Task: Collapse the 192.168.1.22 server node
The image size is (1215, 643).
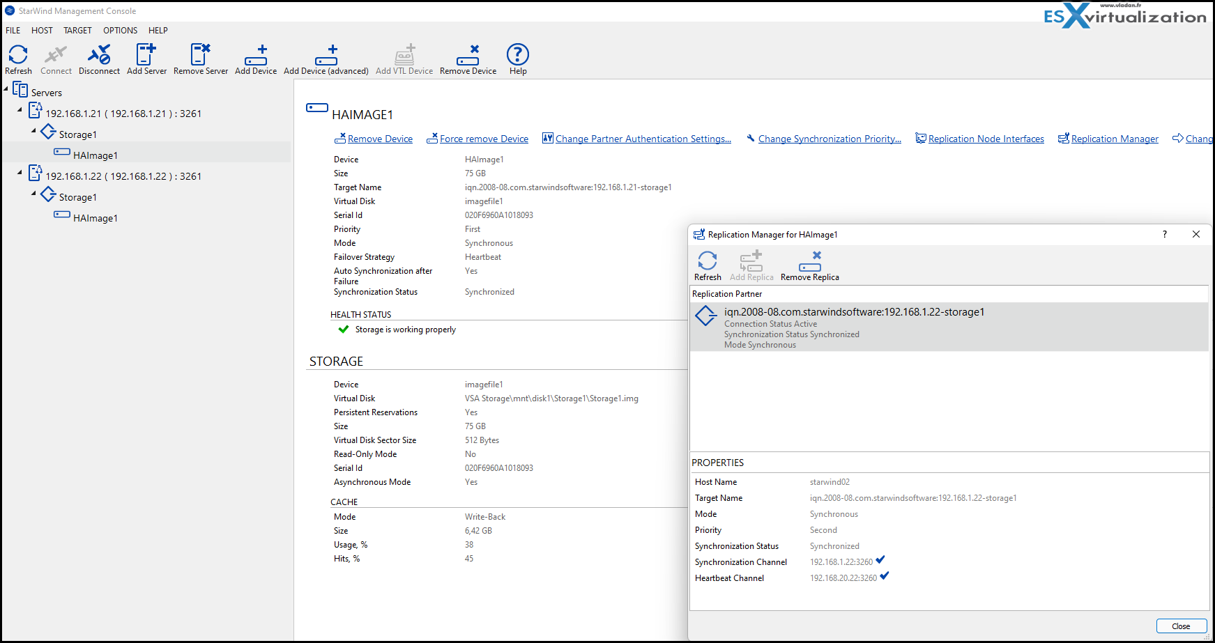Action: click(20, 172)
